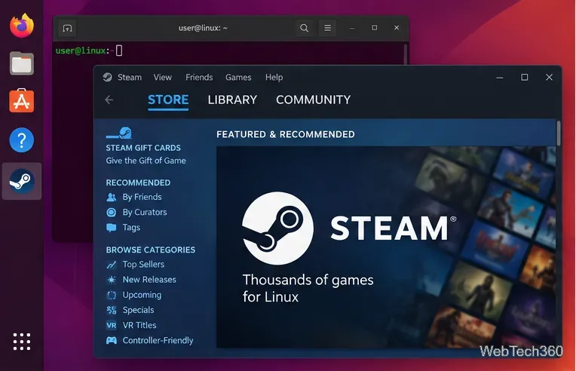Click the New Releases star icon
The width and height of the screenshot is (576, 371).
point(112,280)
